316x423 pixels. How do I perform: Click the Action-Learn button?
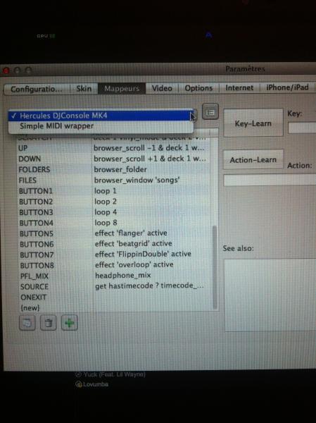pos(253,160)
